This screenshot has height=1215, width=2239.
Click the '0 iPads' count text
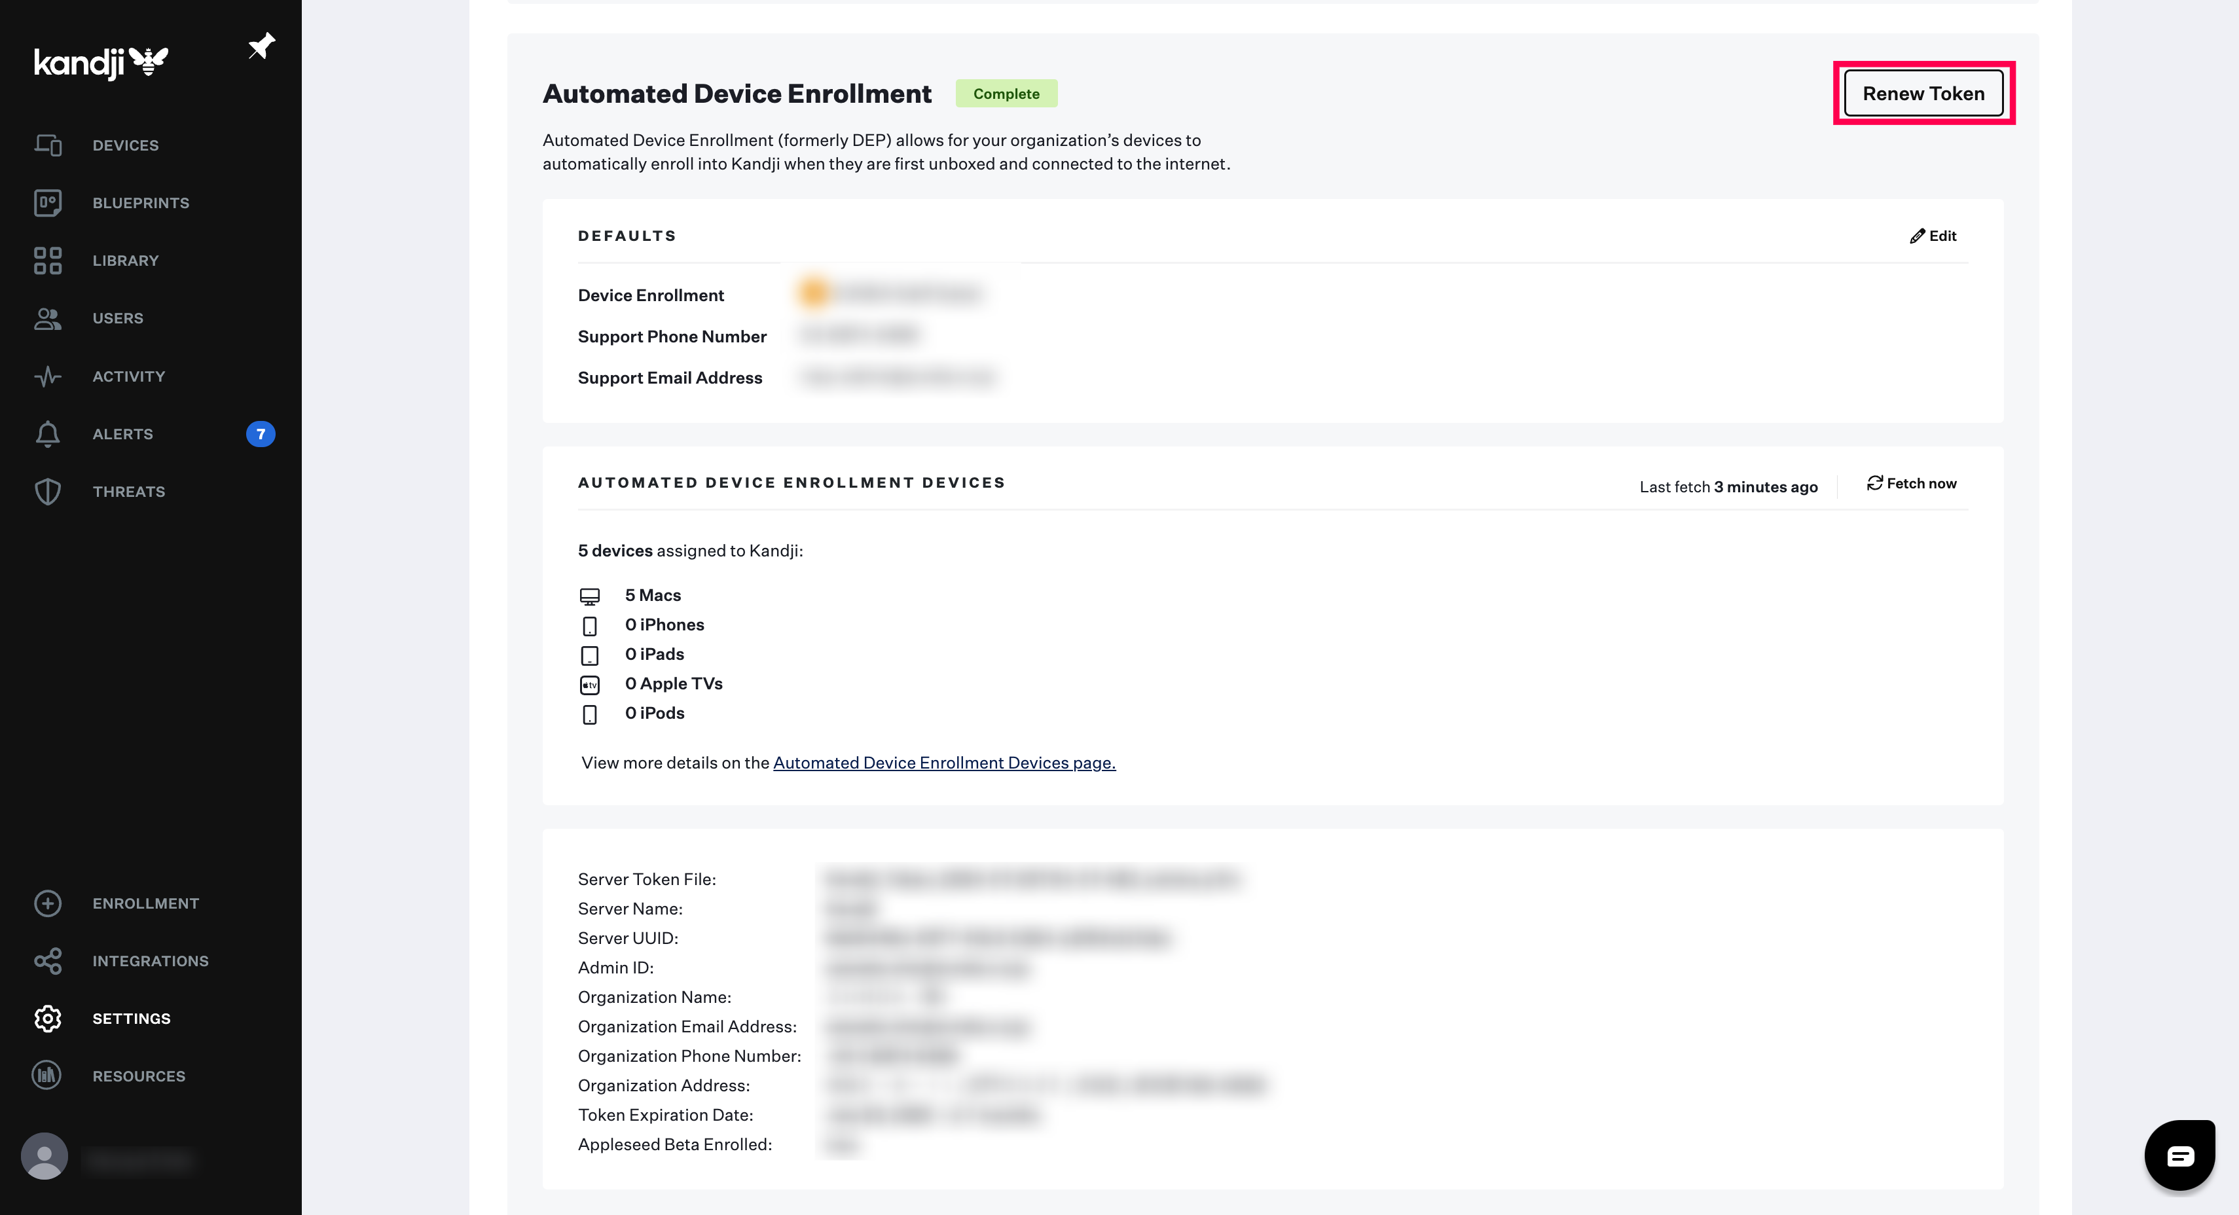(655, 655)
